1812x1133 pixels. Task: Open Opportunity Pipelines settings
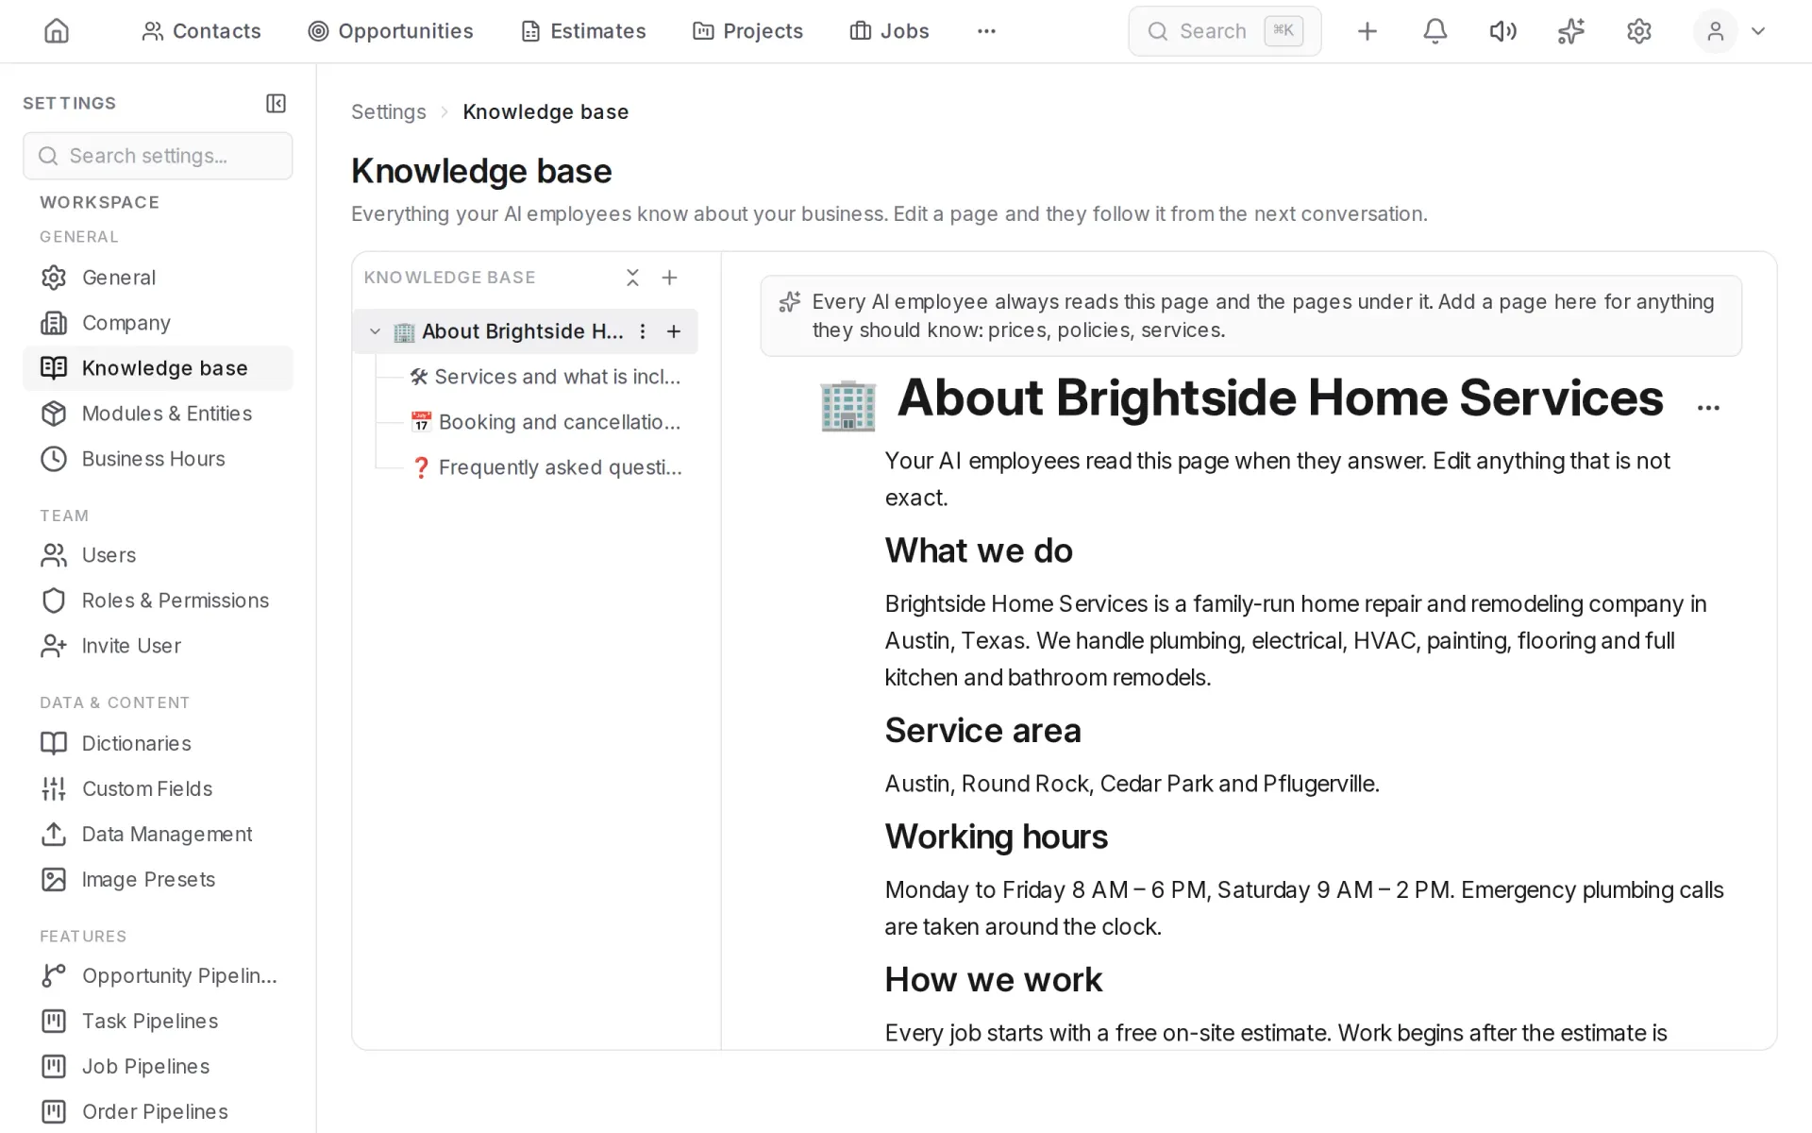click(x=158, y=975)
